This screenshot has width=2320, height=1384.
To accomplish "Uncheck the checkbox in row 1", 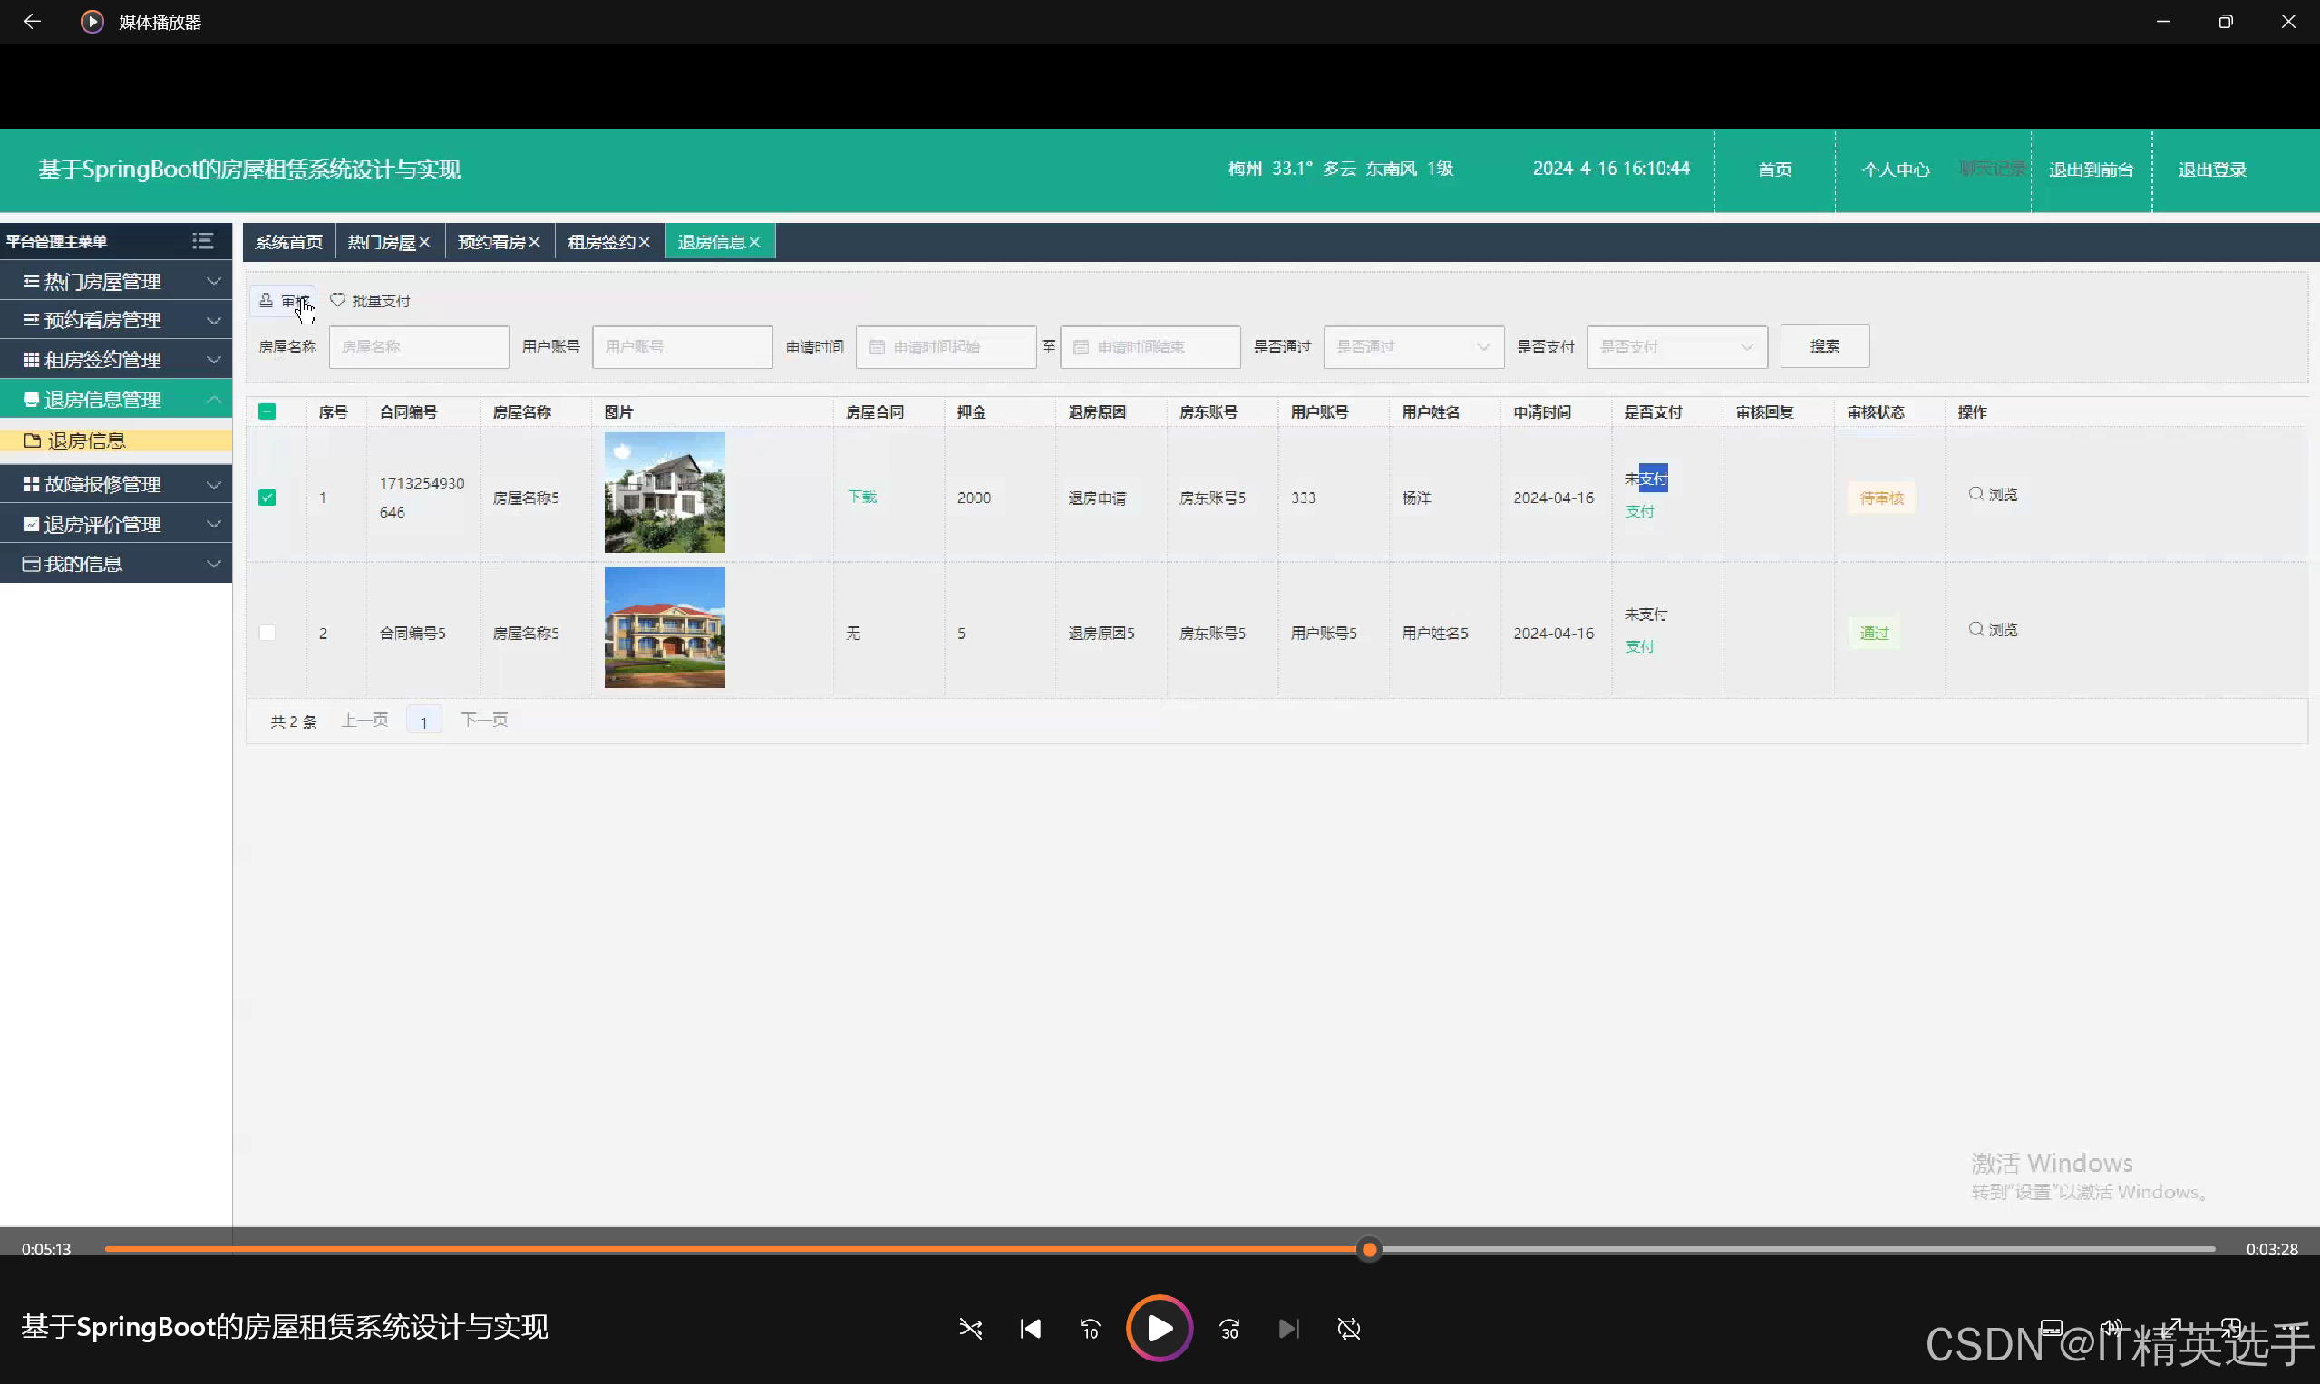I will tap(267, 497).
